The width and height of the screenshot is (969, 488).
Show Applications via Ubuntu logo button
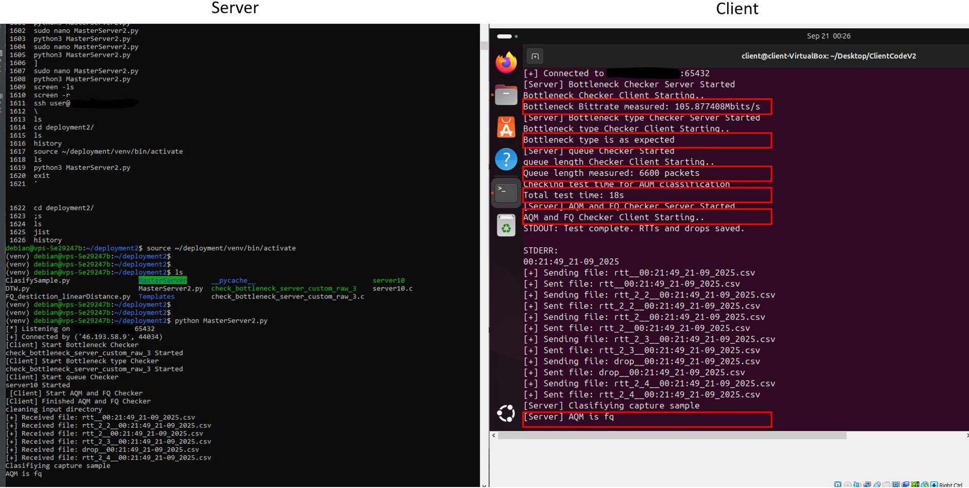tap(506, 413)
